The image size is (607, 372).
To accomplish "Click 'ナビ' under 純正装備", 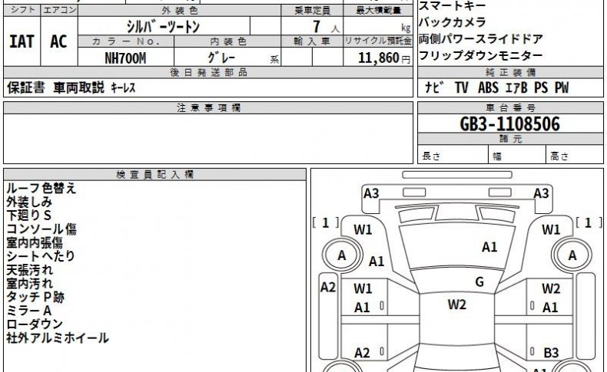I will pyautogui.click(x=434, y=87).
